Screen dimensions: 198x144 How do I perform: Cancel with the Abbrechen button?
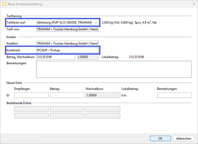184,138
